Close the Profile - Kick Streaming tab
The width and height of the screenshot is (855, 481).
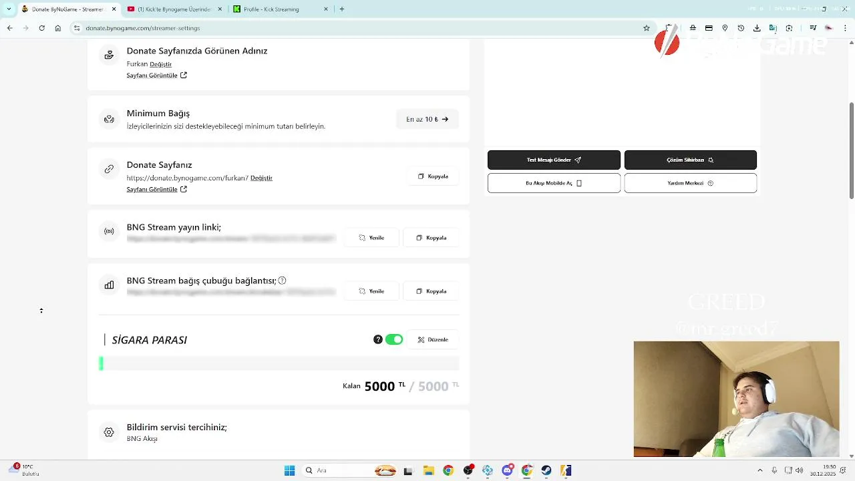(x=326, y=9)
